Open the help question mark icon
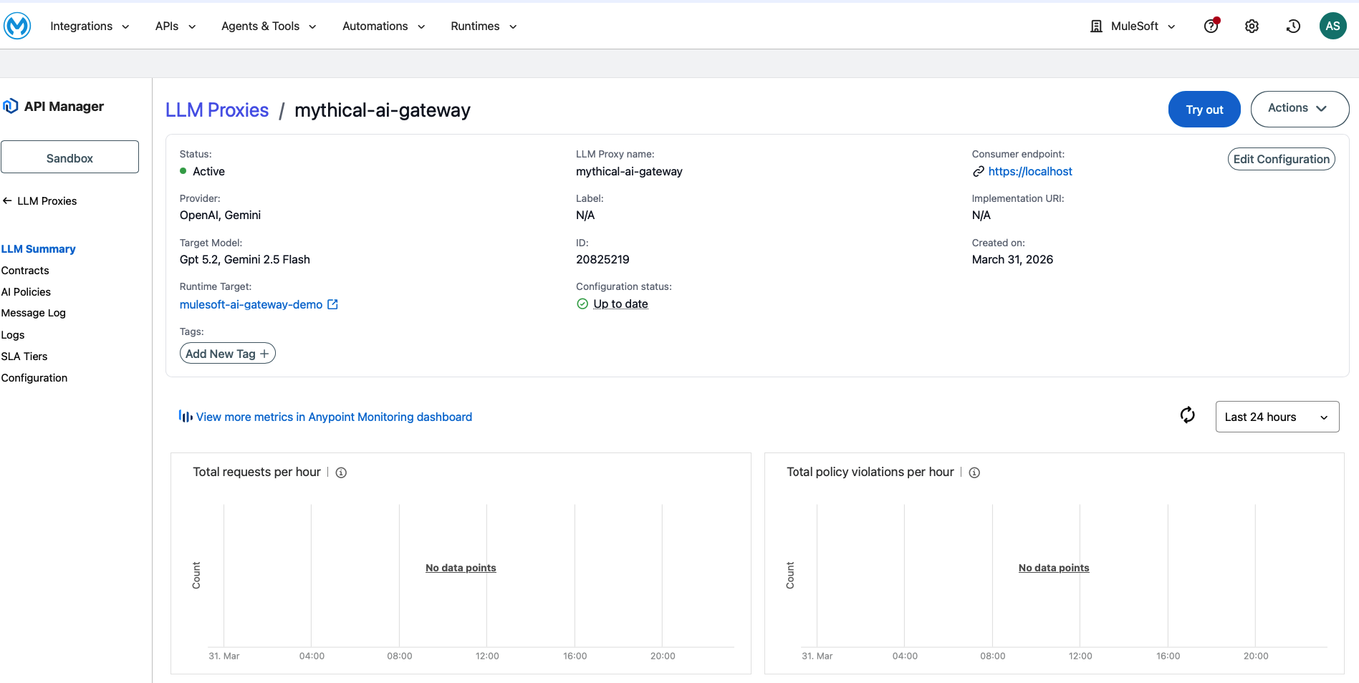The height and width of the screenshot is (683, 1359). click(1211, 26)
